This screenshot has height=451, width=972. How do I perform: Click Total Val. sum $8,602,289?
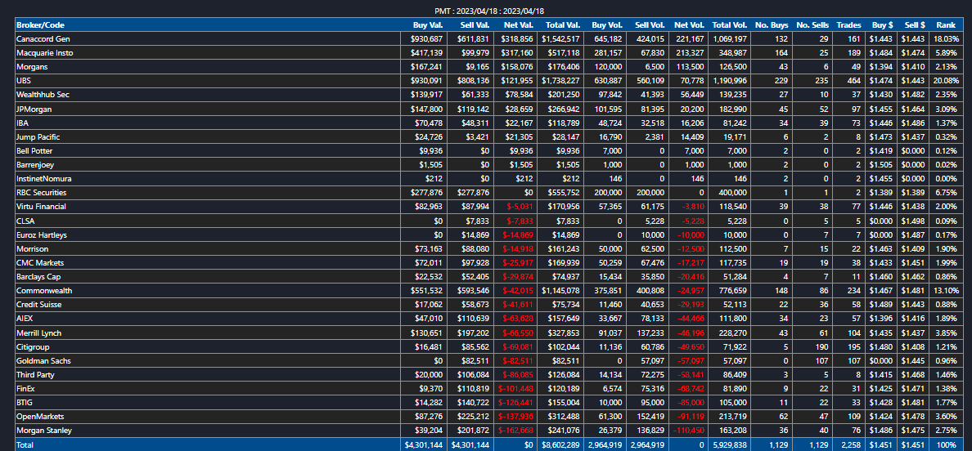561,444
